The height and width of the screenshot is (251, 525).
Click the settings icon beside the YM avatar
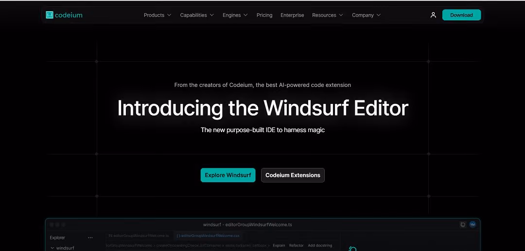[463, 225]
